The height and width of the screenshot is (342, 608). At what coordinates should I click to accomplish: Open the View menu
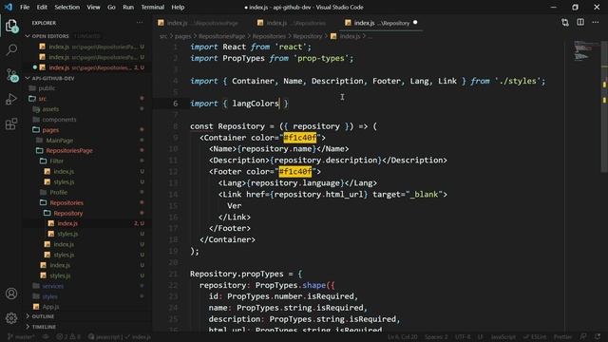point(93,7)
